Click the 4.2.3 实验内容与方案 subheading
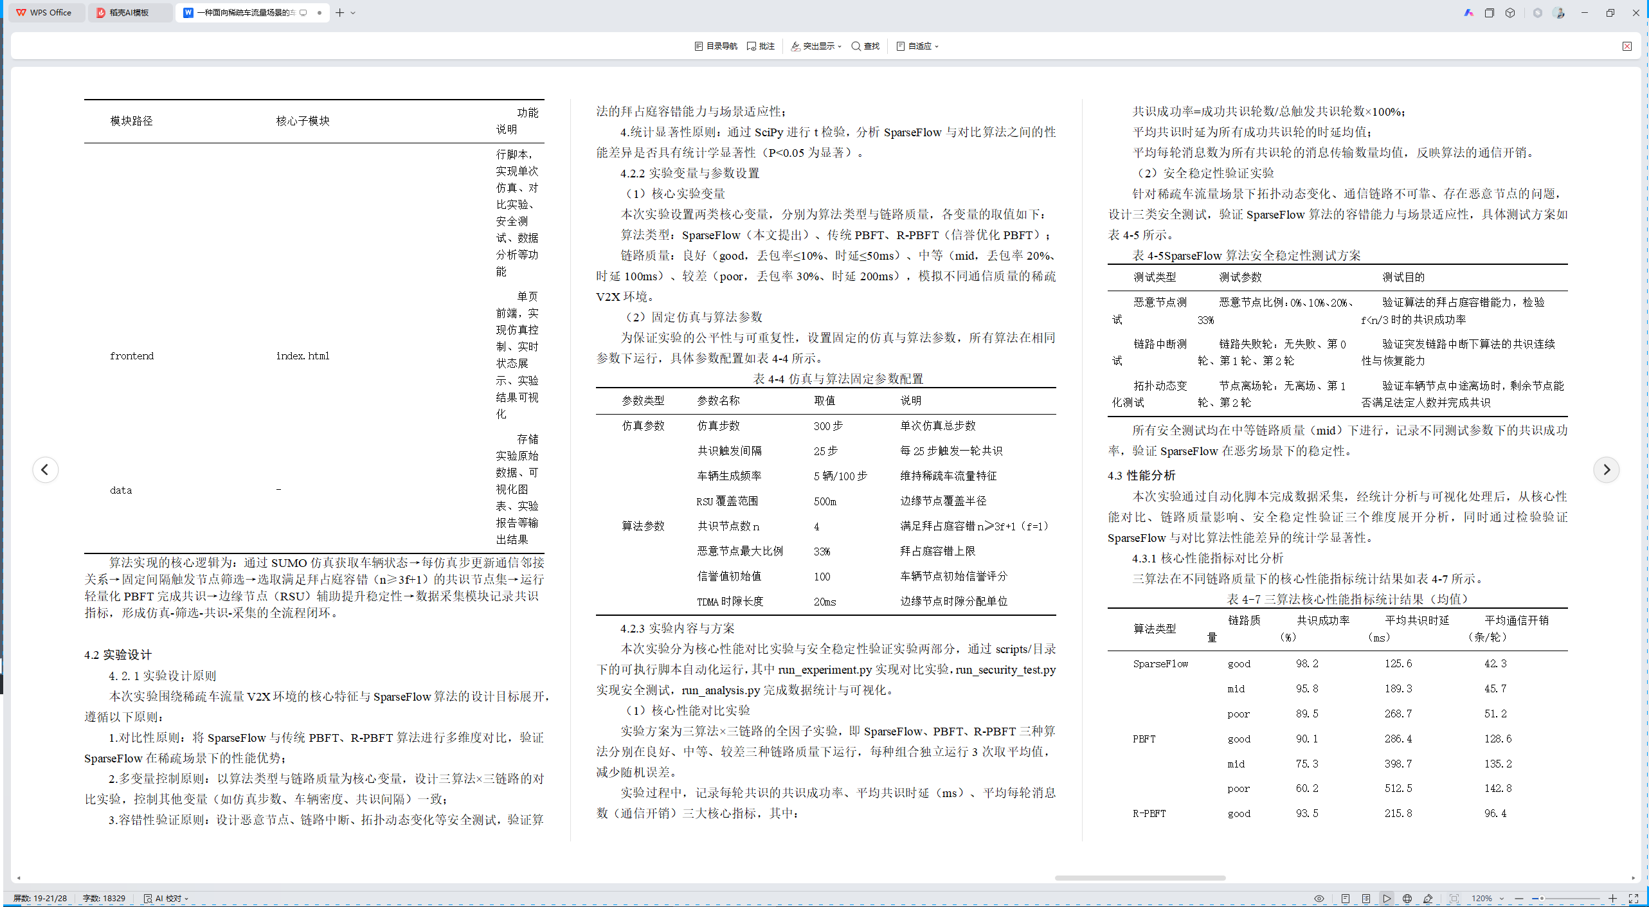Viewport: 1649px width, 907px height. 677,629
